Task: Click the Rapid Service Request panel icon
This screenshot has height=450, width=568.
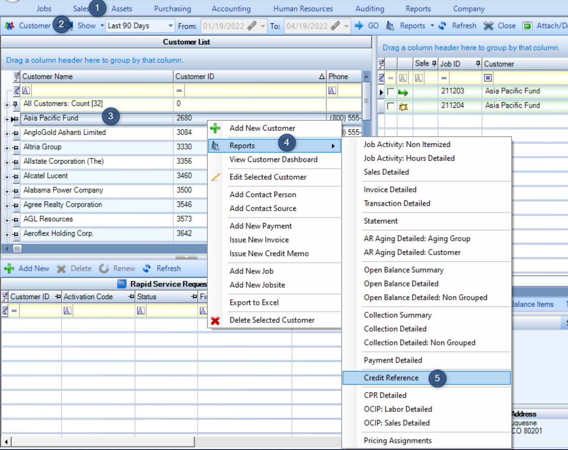Action: pyautogui.click(x=122, y=284)
